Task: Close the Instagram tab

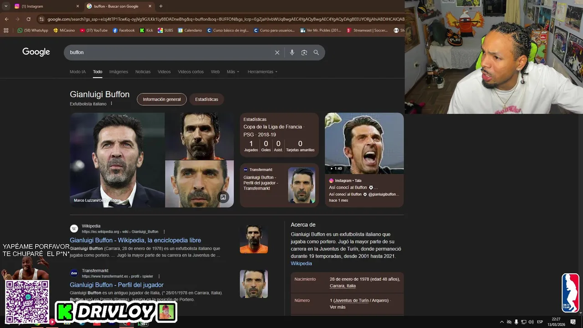Action: coord(77,6)
